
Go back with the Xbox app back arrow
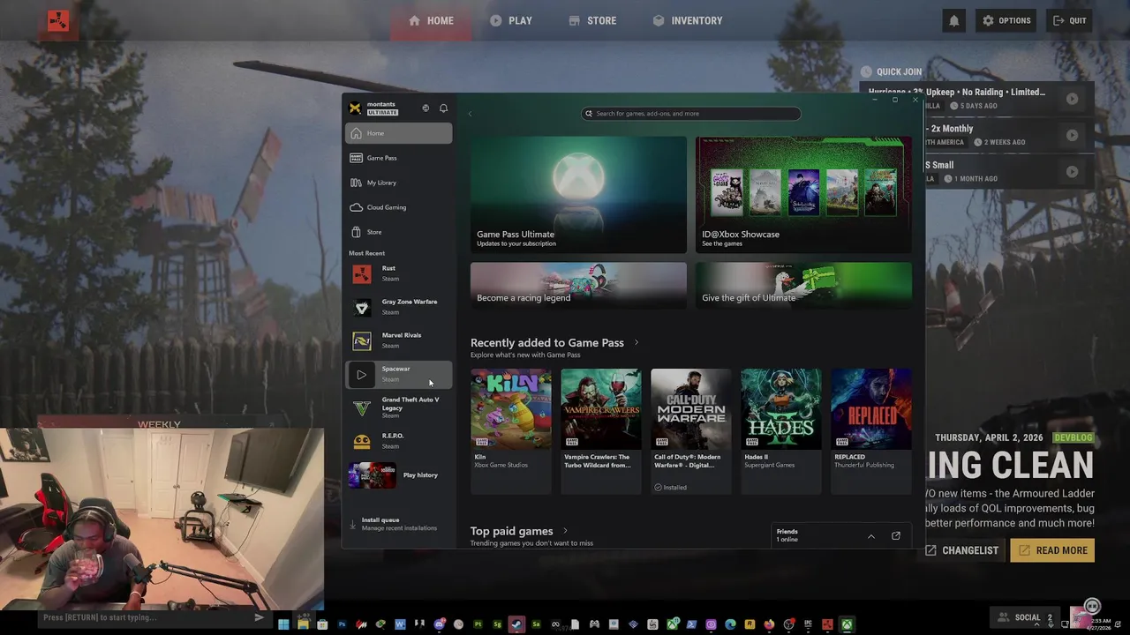(x=470, y=113)
